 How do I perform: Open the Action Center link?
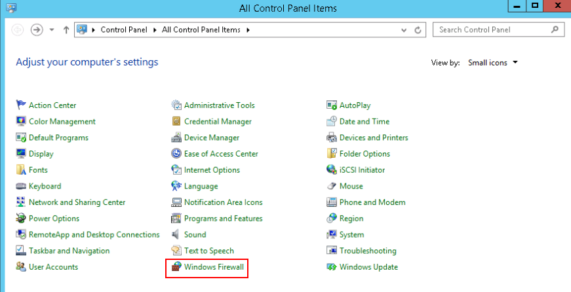[x=52, y=105]
